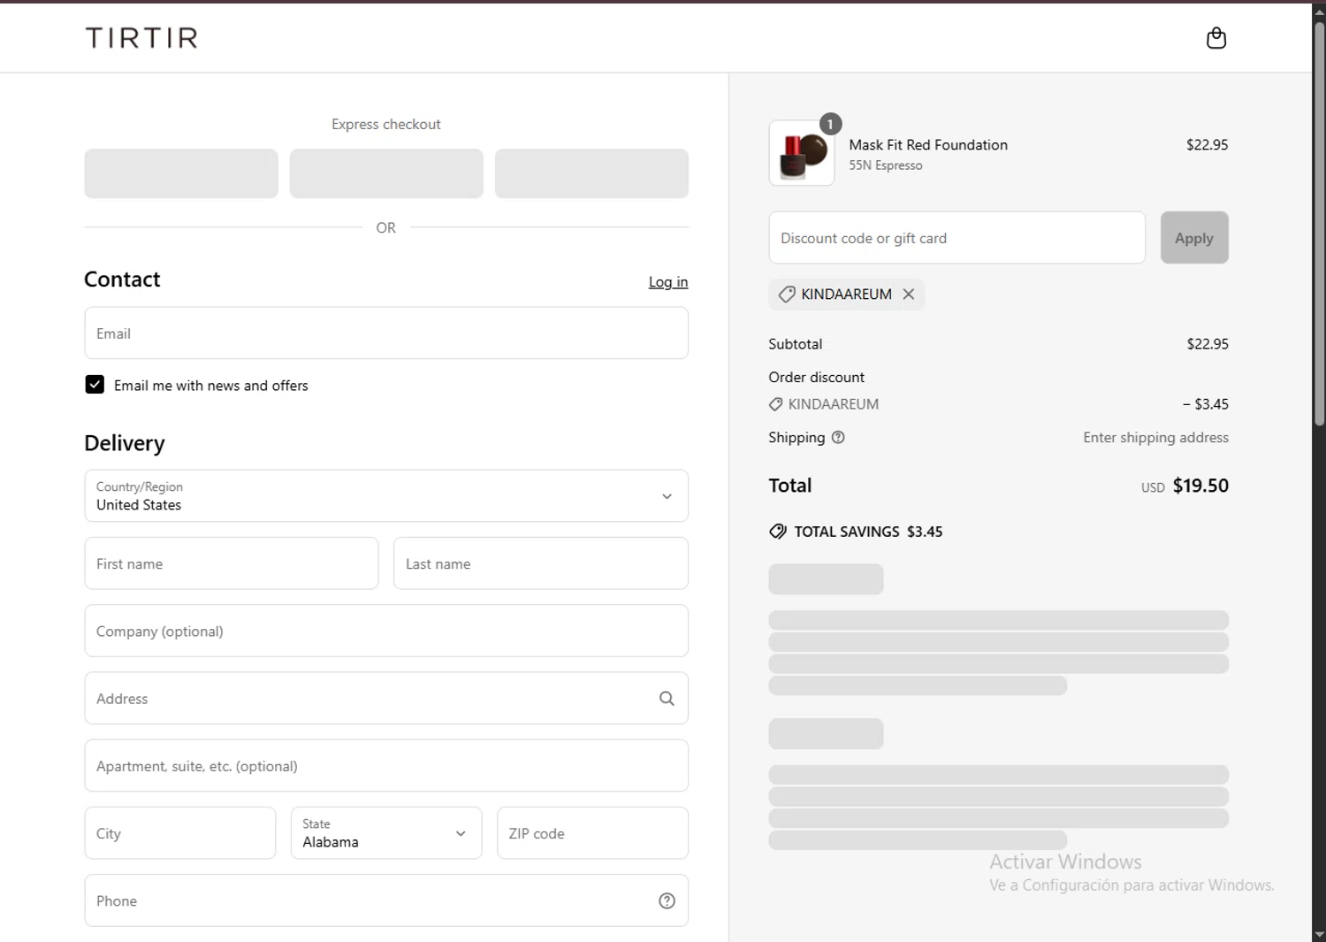Viewport: 1326px width, 942px height.
Task: Click the Apply discount button
Action: tap(1194, 238)
